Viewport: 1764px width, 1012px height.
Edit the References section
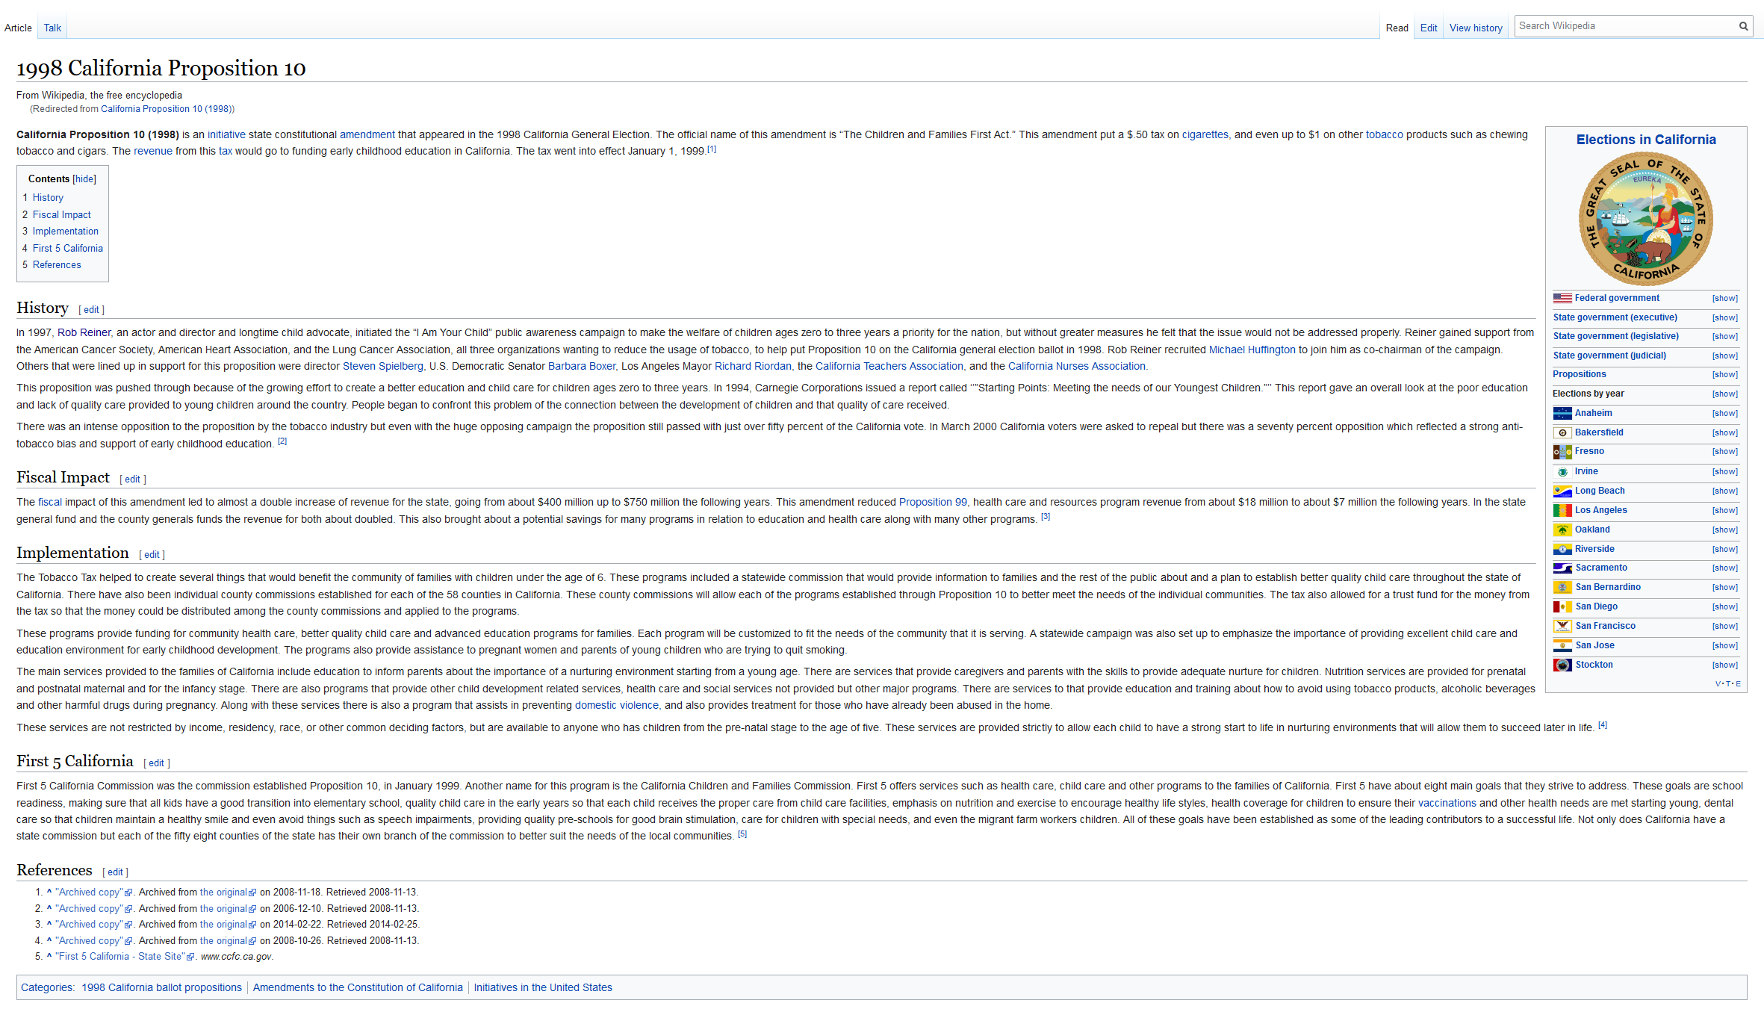click(115, 872)
